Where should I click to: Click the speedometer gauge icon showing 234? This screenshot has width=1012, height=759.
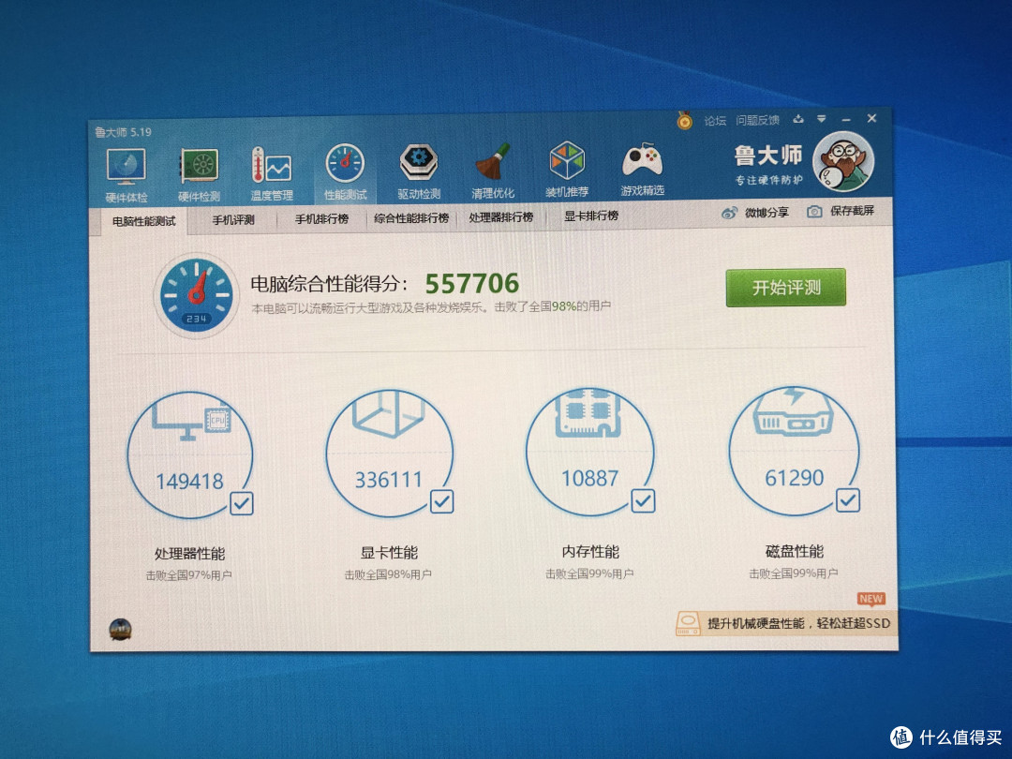point(196,295)
